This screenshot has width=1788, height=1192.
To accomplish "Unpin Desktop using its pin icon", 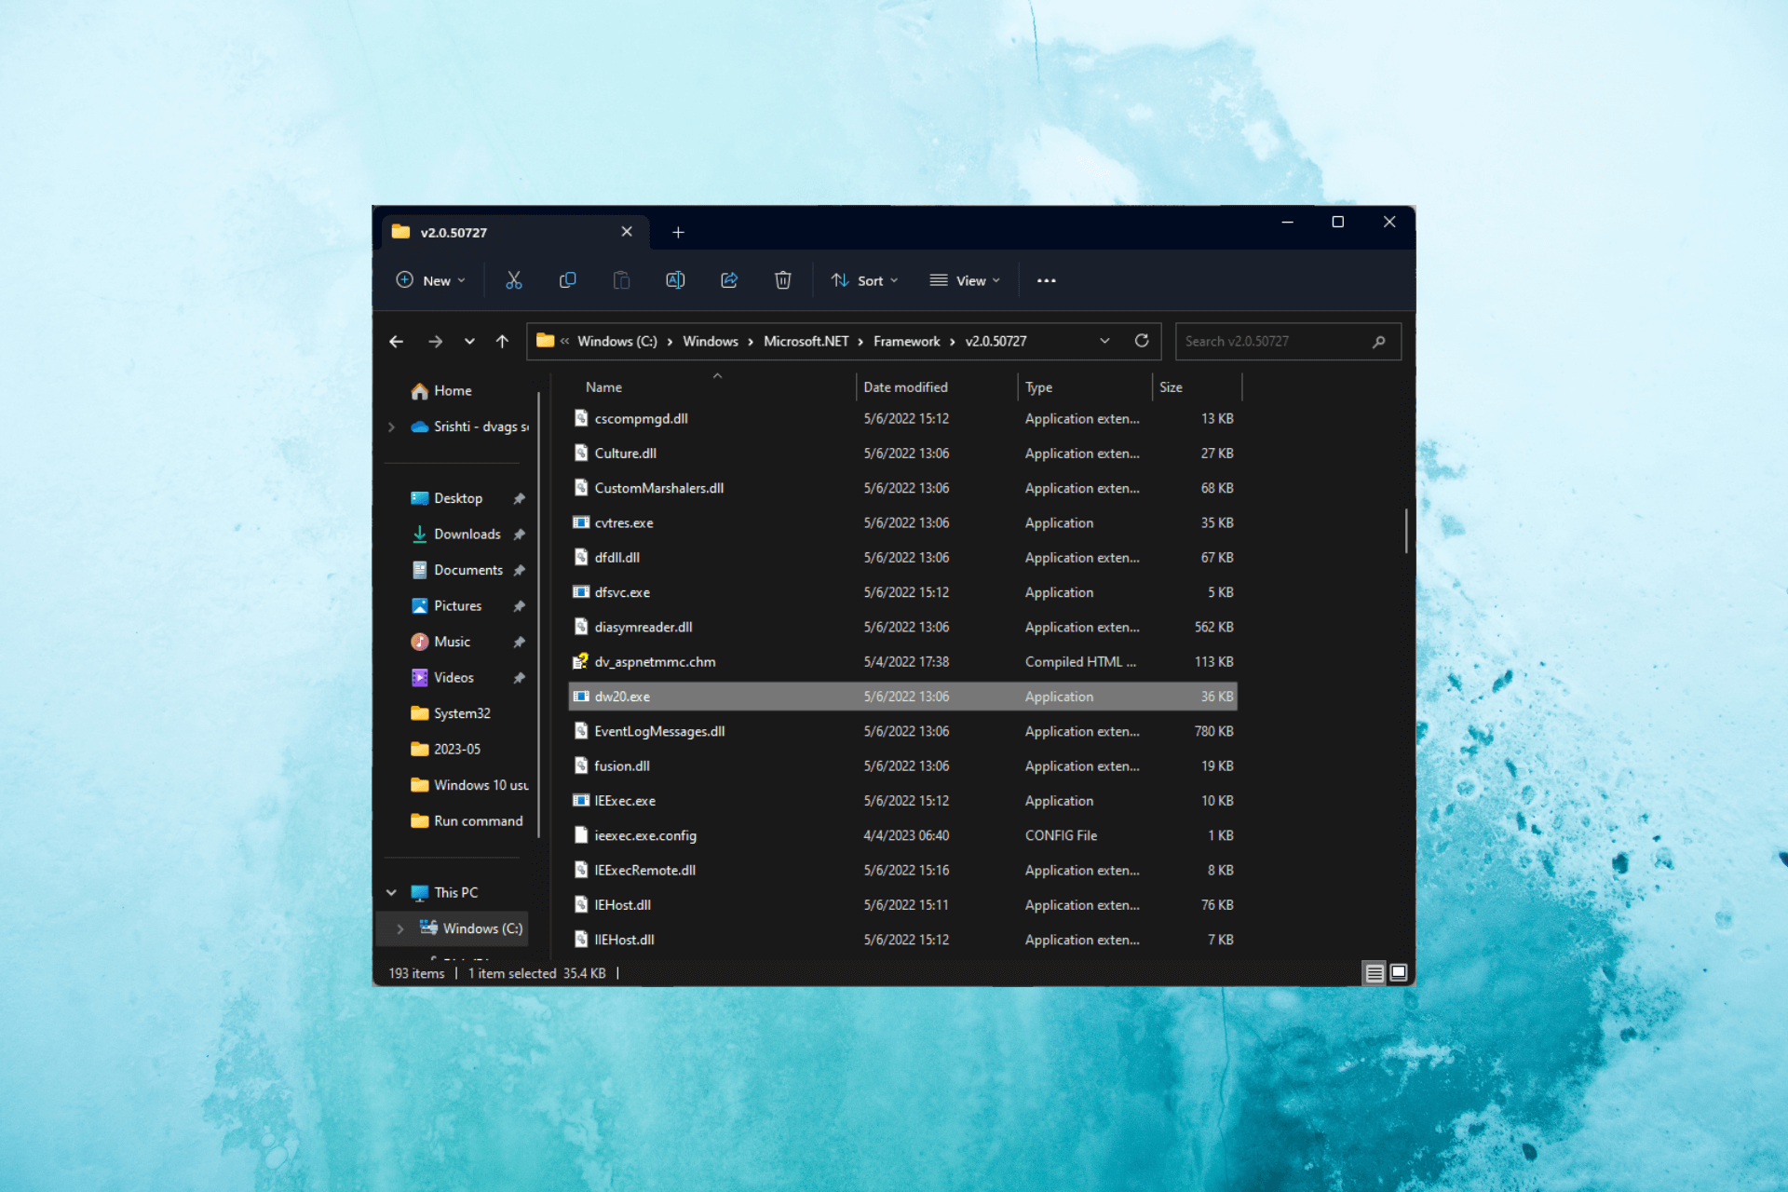I will pos(520,499).
